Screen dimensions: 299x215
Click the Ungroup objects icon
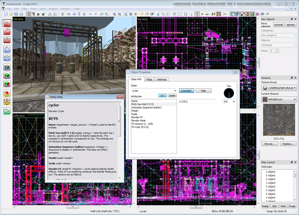[x=131, y=14]
